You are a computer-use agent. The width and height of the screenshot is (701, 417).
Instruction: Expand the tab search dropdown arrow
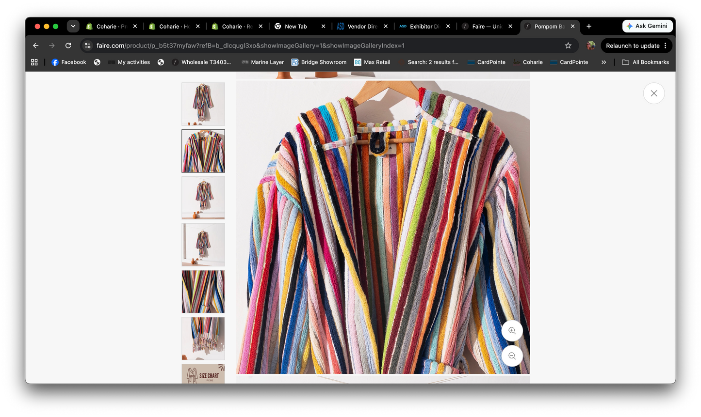point(73,26)
